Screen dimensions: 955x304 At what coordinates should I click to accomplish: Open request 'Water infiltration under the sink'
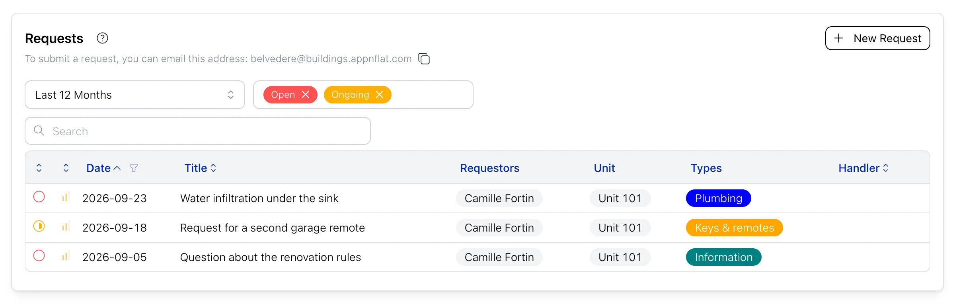(x=259, y=198)
